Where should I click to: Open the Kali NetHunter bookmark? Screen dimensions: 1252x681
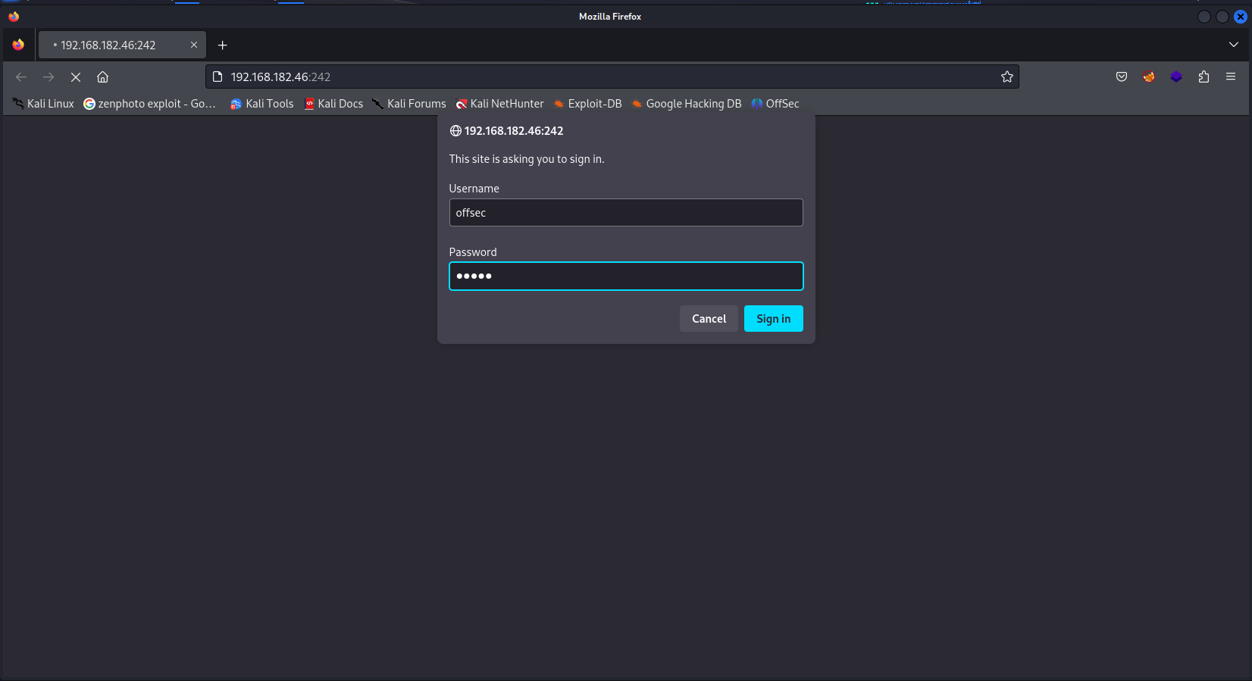click(499, 104)
